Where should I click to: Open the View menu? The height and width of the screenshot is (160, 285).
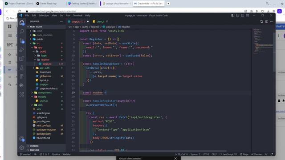(x=54, y=16)
